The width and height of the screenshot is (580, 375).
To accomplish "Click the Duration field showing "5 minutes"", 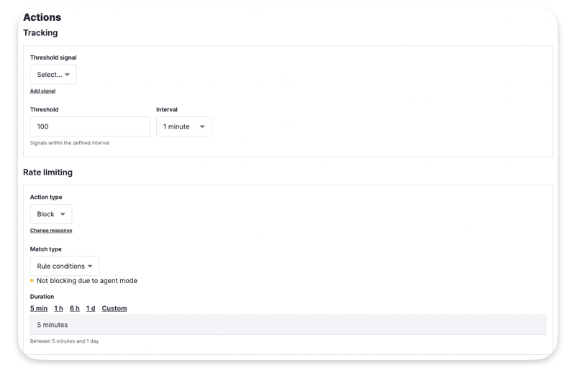I will point(288,325).
